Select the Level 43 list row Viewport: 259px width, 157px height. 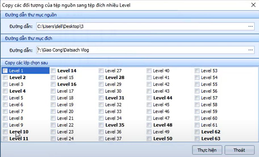pos(169,91)
